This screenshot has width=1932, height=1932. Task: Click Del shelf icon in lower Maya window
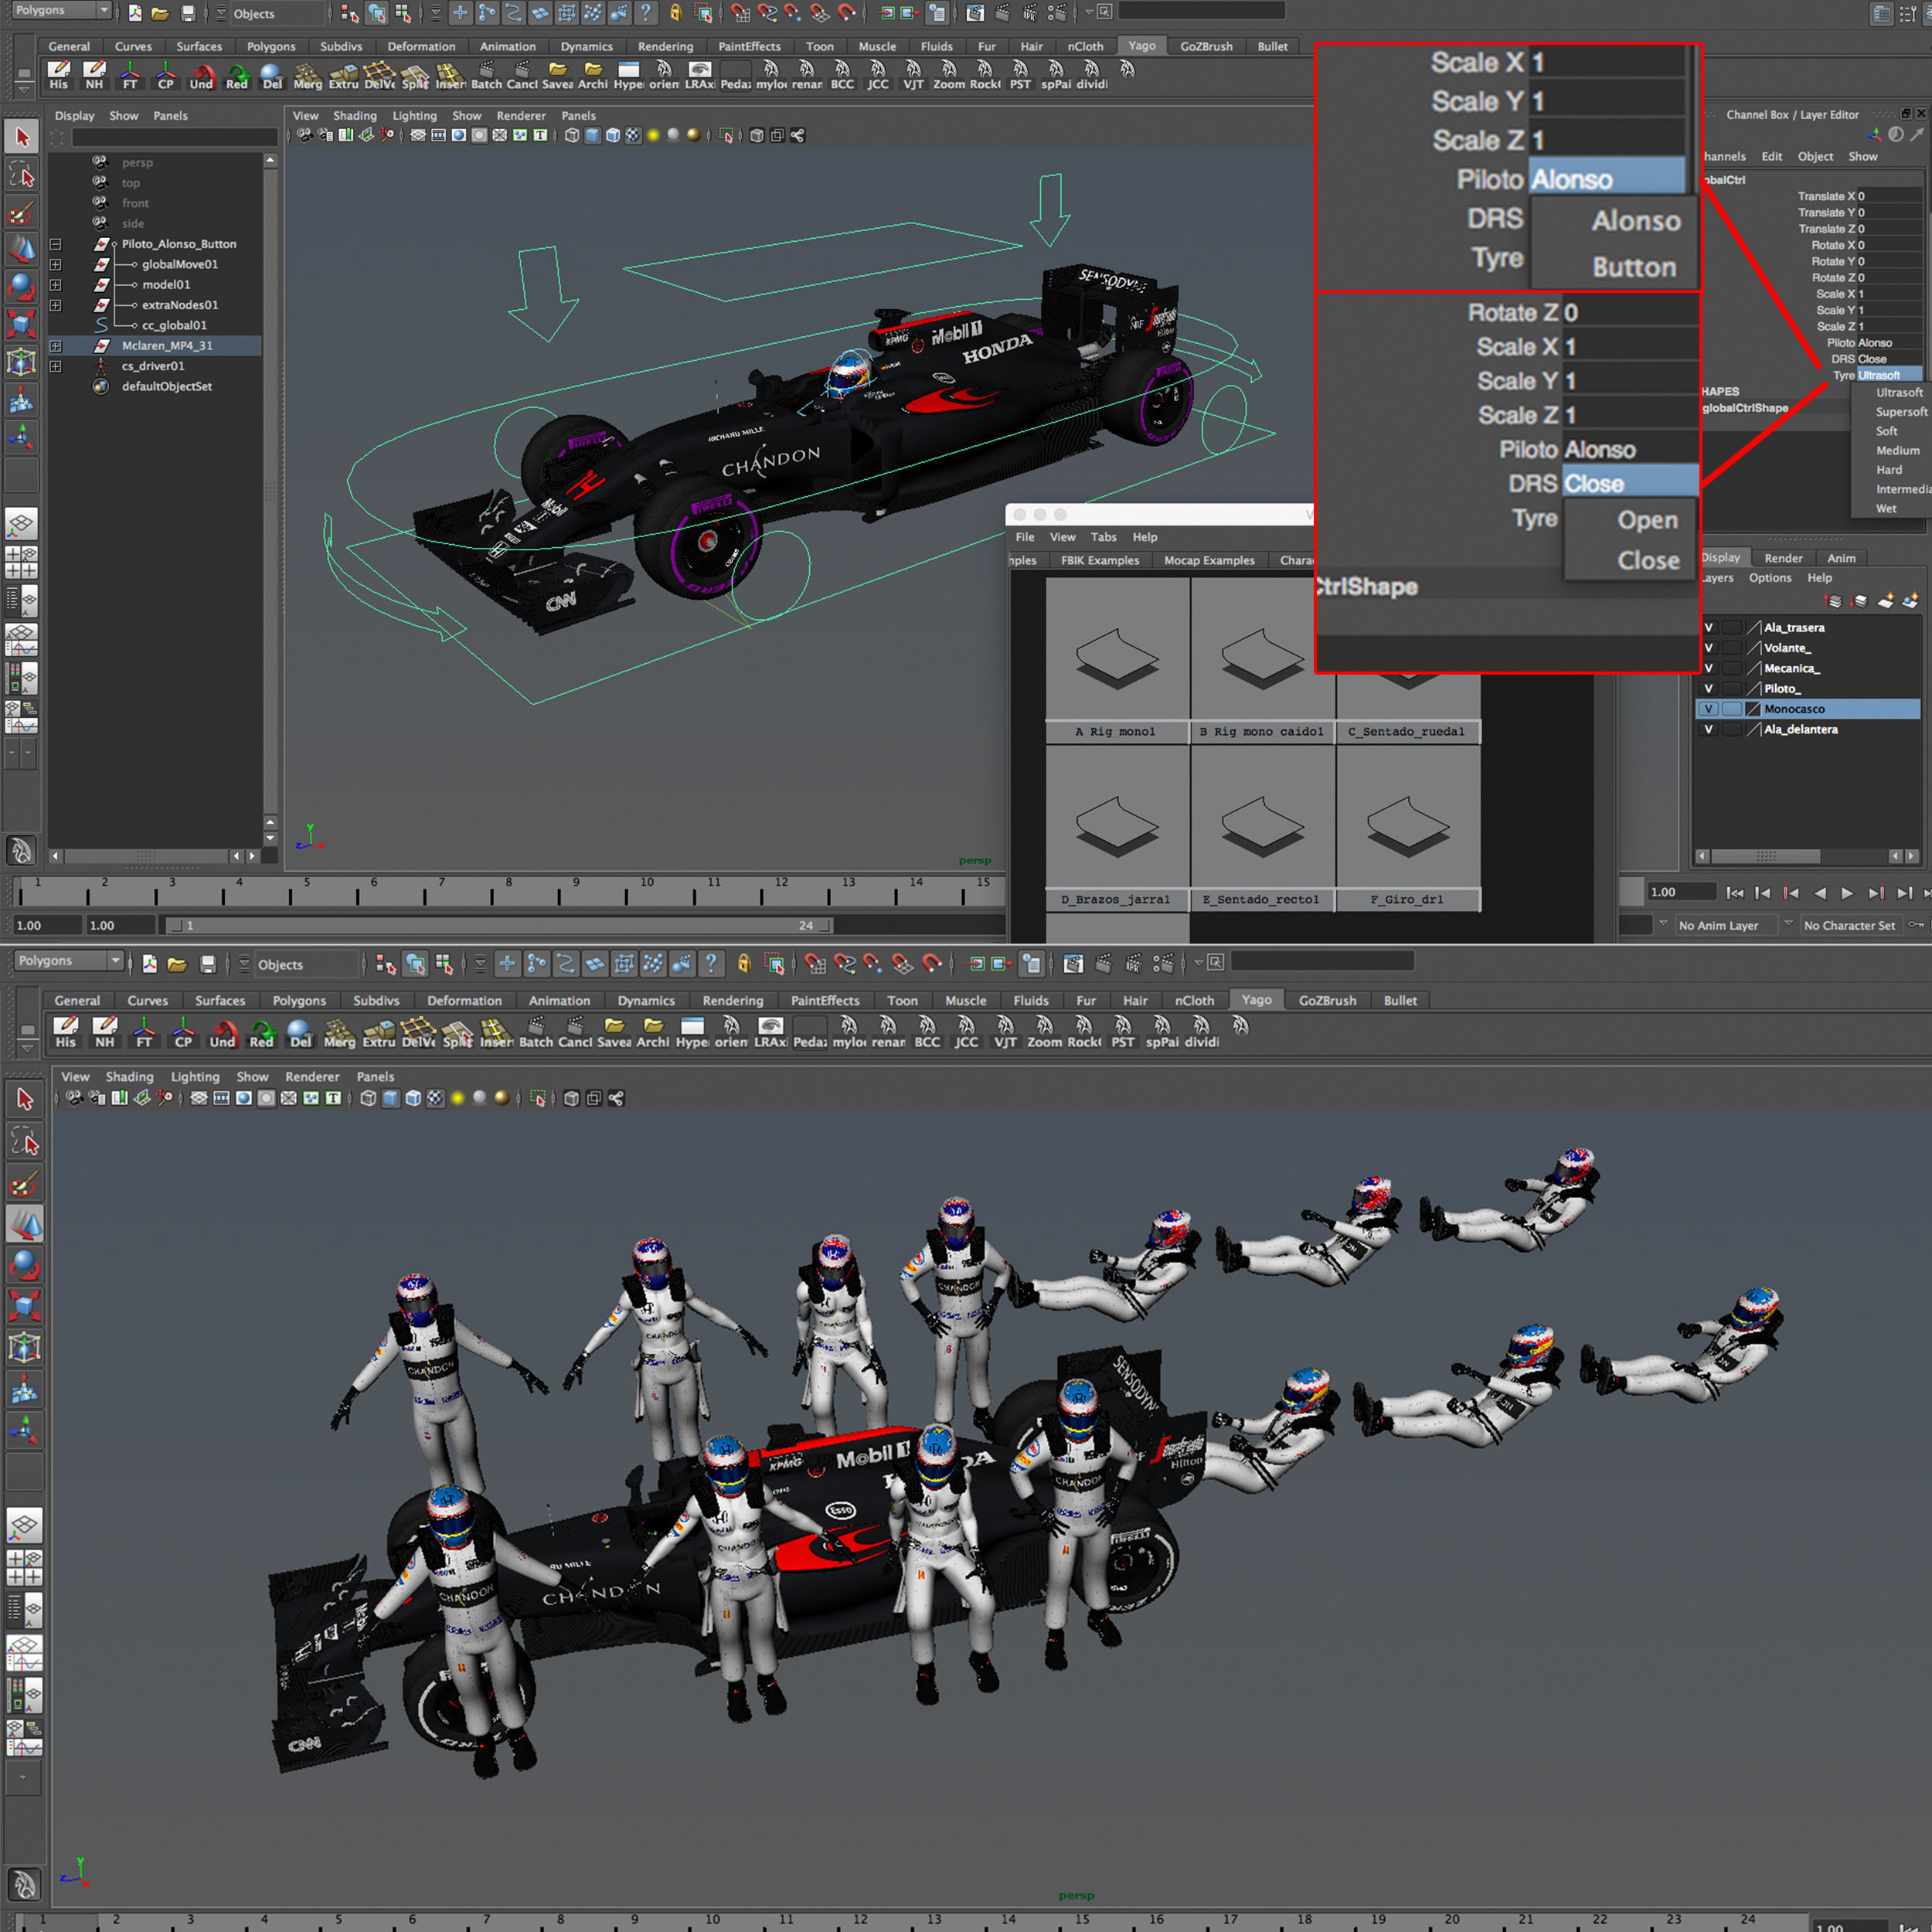pyautogui.click(x=300, y=1032)
